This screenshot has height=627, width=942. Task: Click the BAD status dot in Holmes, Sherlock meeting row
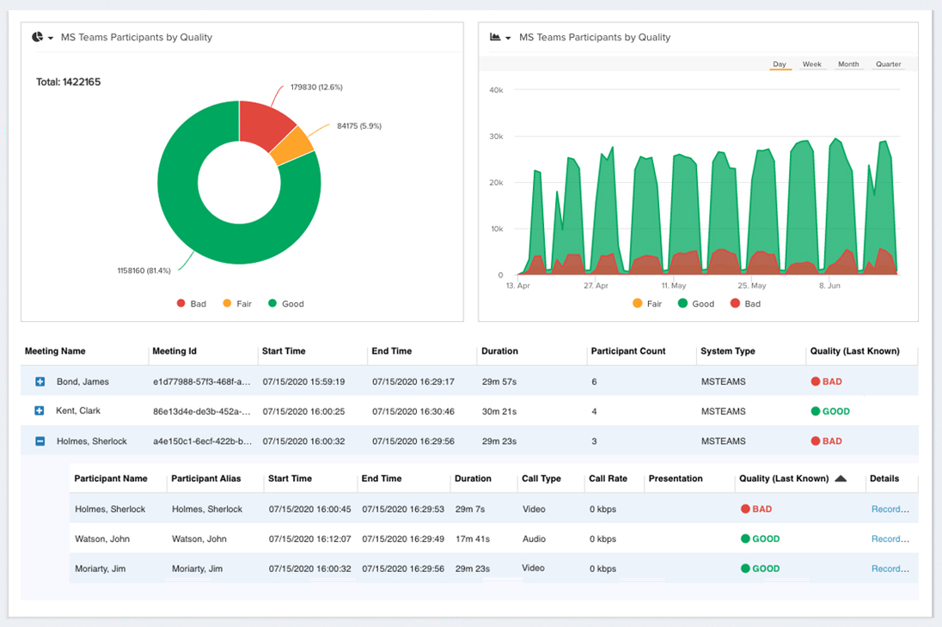click(816, 441)
